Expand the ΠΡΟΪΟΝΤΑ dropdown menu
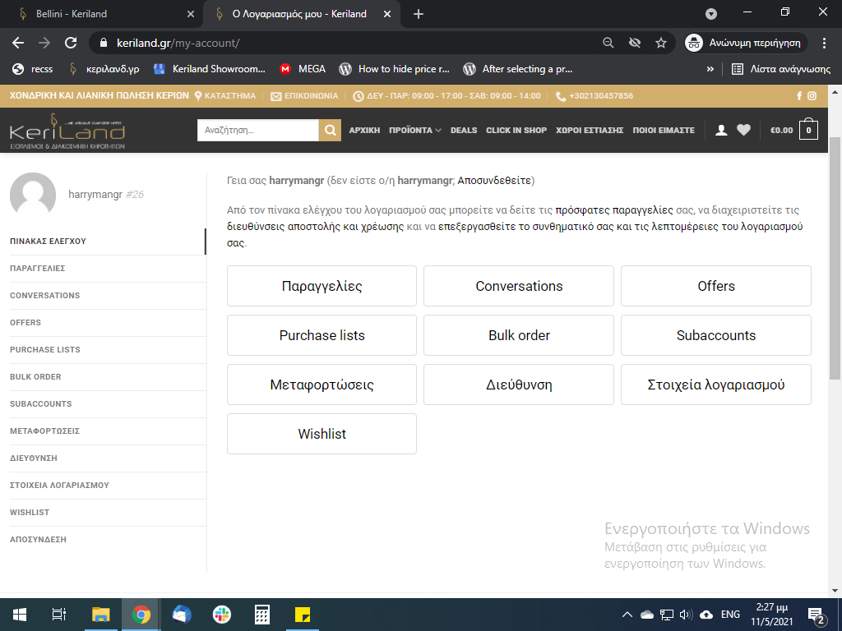 [415, 131]
